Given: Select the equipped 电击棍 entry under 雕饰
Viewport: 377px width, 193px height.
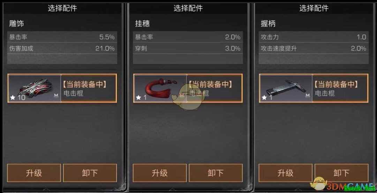Looking at the screenshot, I should [x=62, y=88].
